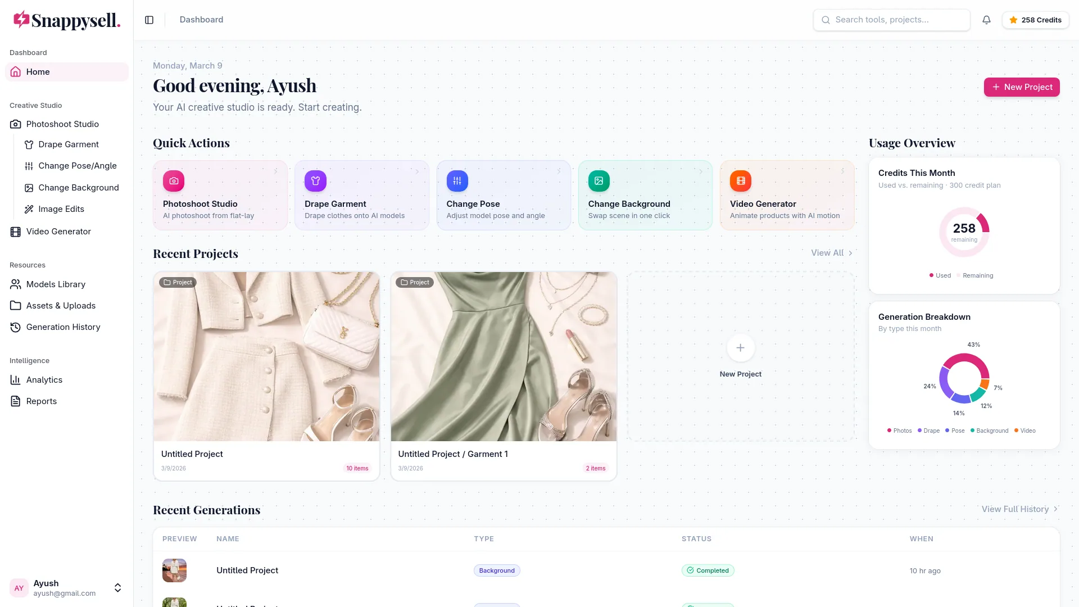Click the 258 Credits button
Image resolution: width=1079 pixels, height=607 pixels.
point(1035,20)
